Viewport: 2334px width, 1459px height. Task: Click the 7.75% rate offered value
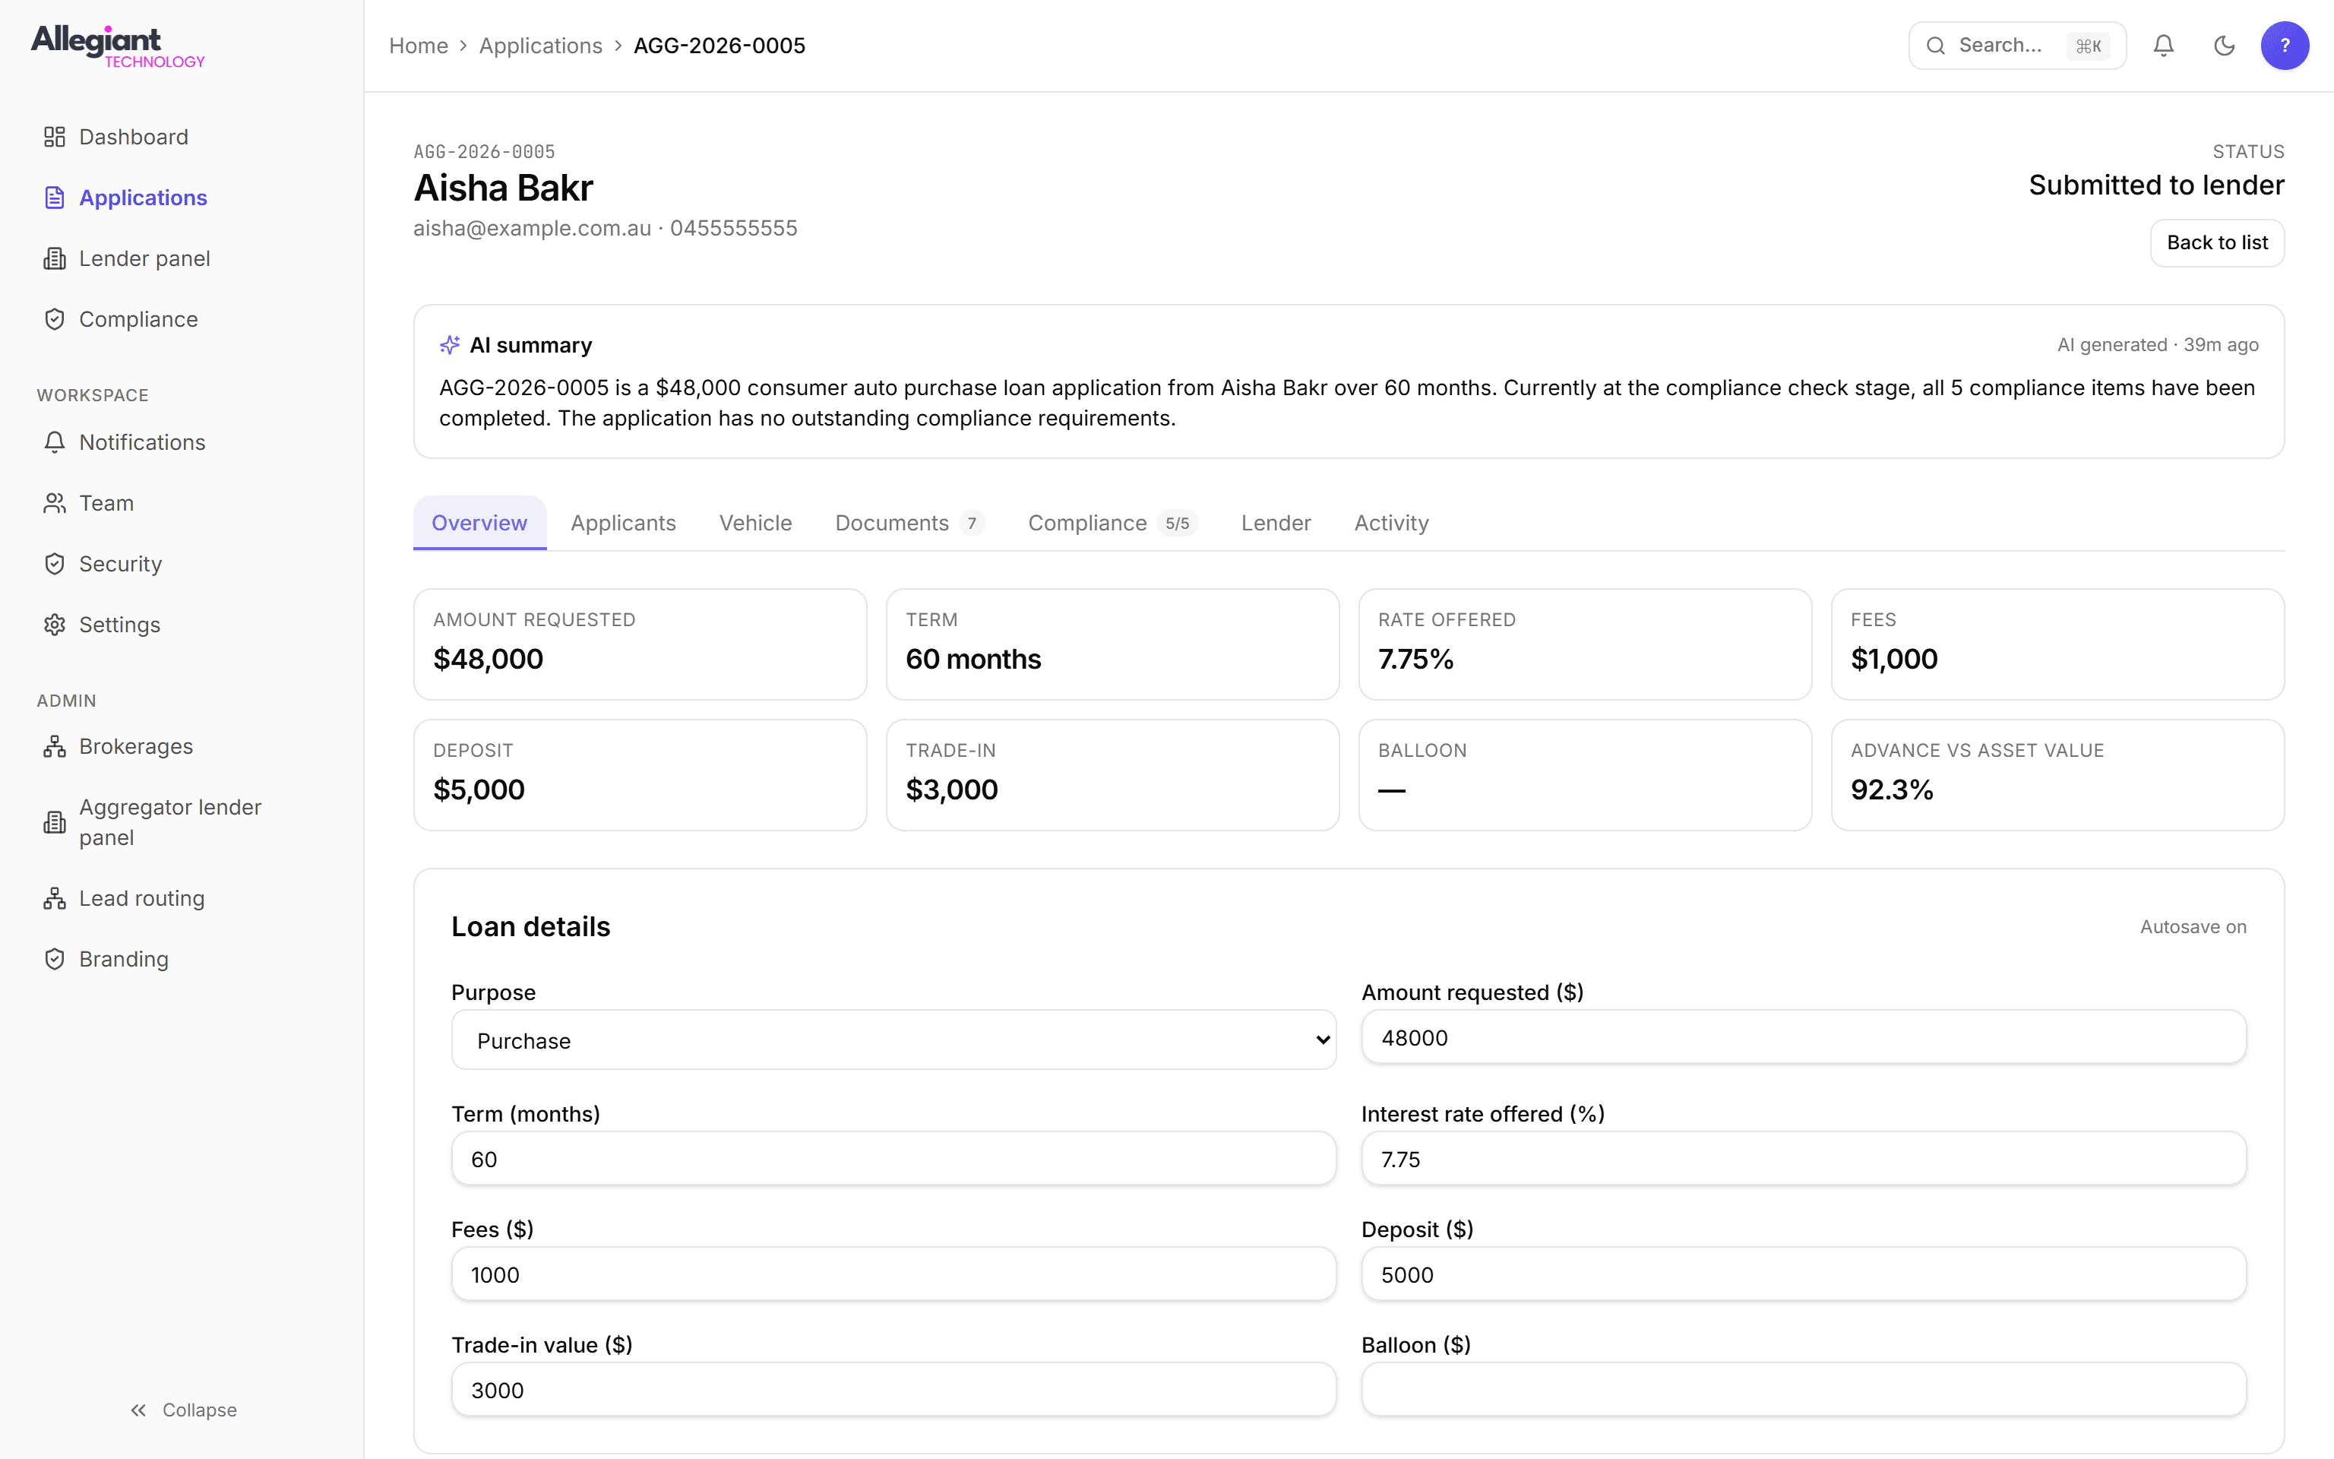pos(1415,659)
